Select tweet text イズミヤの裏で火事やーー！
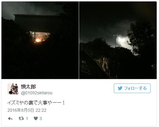Image resolution: width=159 pixels, height=127 pixels. coord(36,103)
